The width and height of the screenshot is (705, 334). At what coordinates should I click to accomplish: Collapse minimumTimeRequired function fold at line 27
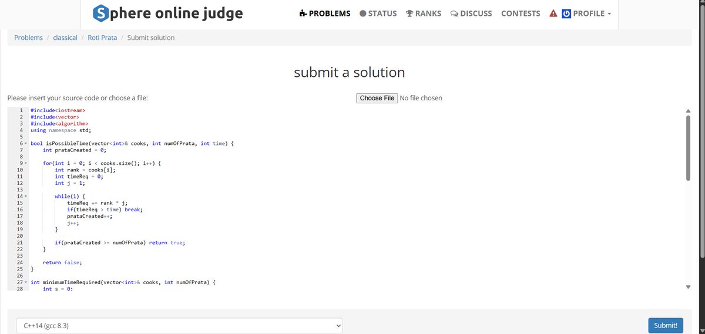(26, 282)
